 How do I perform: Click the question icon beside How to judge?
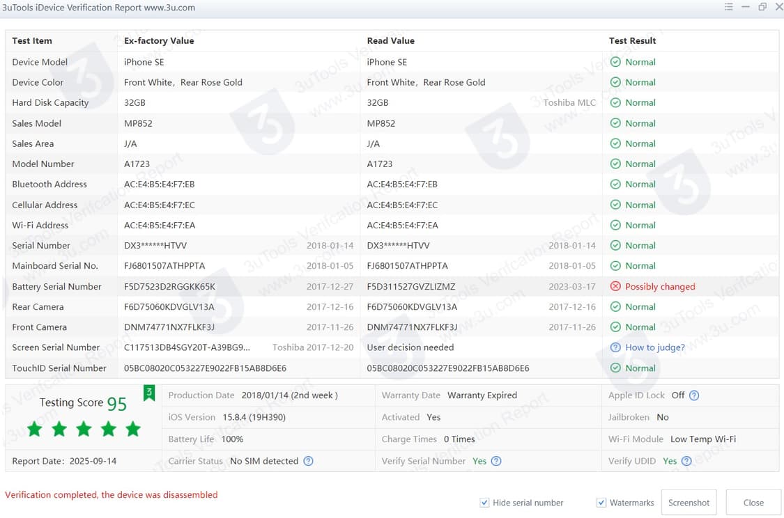pyautogui.click(x=615, y=347)
